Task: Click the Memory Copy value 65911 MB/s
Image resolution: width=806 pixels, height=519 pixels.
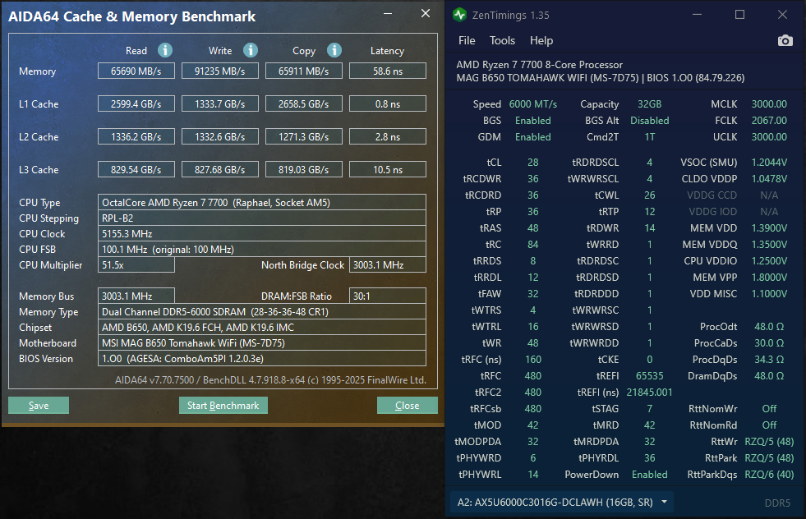Action: pyautogui.click(x=304, y=71)
